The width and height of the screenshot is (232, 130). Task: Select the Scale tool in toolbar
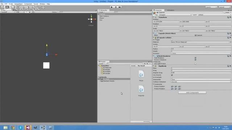15,7
